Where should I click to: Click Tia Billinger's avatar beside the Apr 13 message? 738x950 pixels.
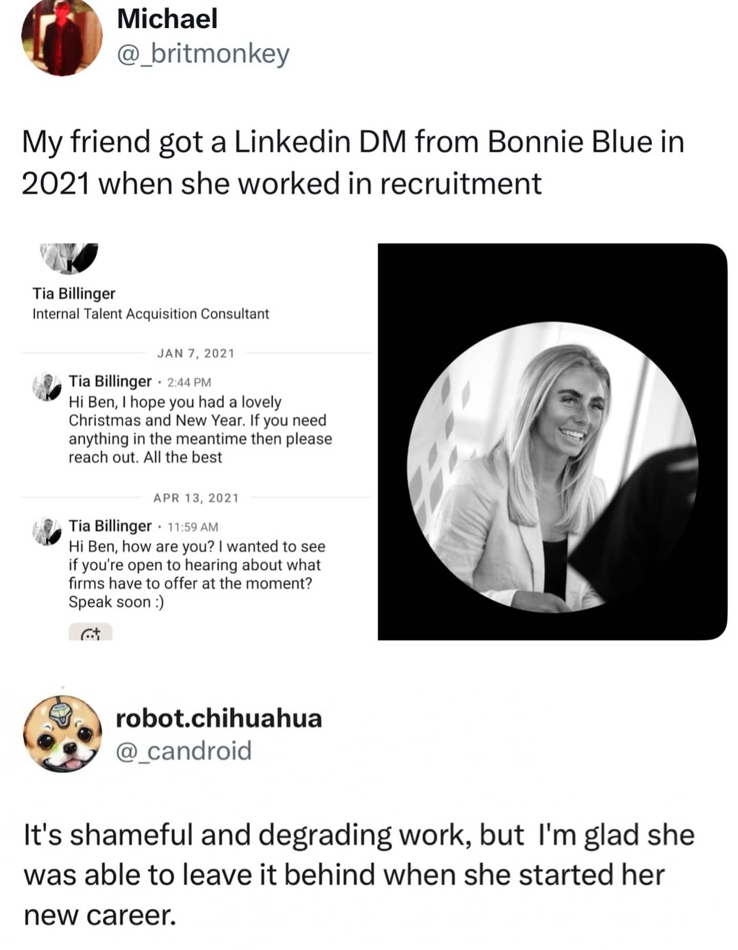point(46,531)
